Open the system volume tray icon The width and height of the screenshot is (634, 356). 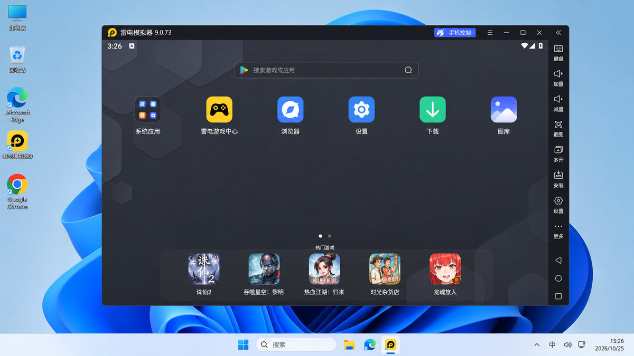click(x=567, y=345)
